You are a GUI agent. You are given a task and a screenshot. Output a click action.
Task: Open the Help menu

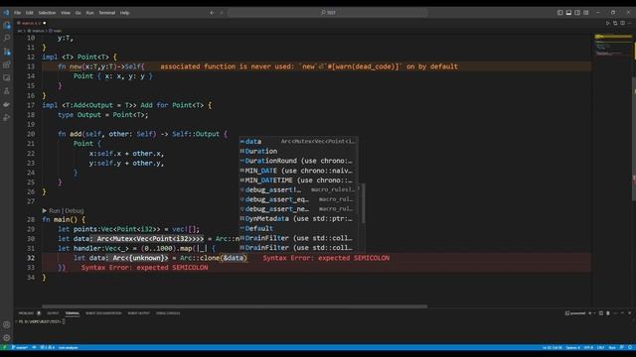tap(124, 13)
